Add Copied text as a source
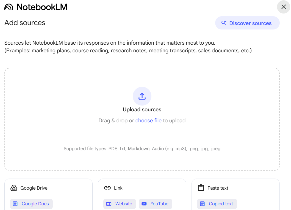This screenshot has width=291, height=210. tap(217, 204)
